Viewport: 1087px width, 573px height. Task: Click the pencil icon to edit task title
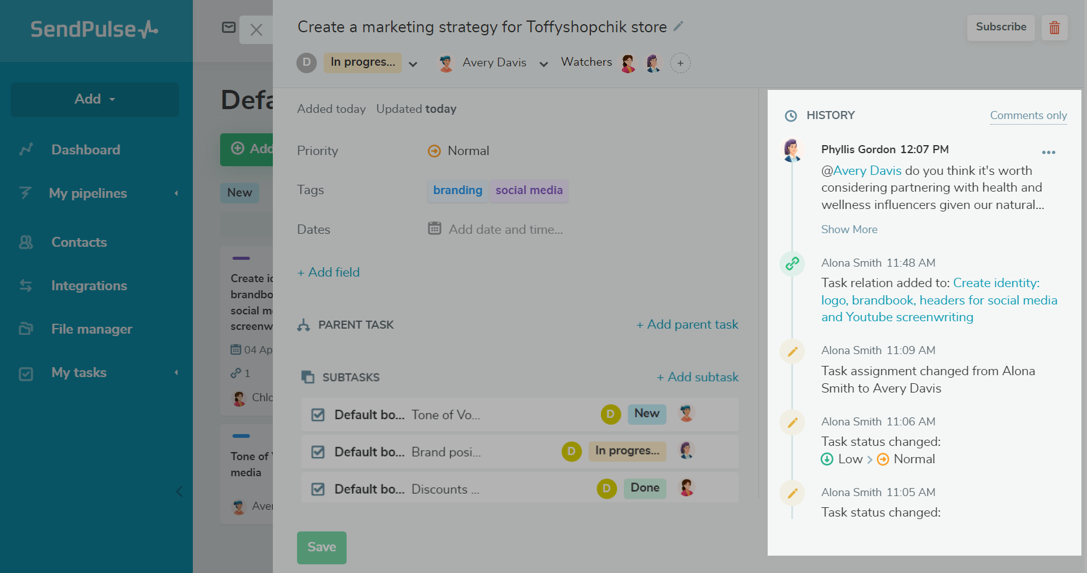[678, 26]
